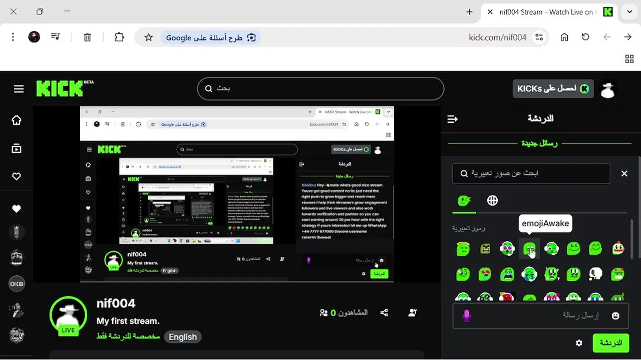Click the trash icon in browser toolbar
The height and width of the screenshot is (360, 641).
pos(87,37)
